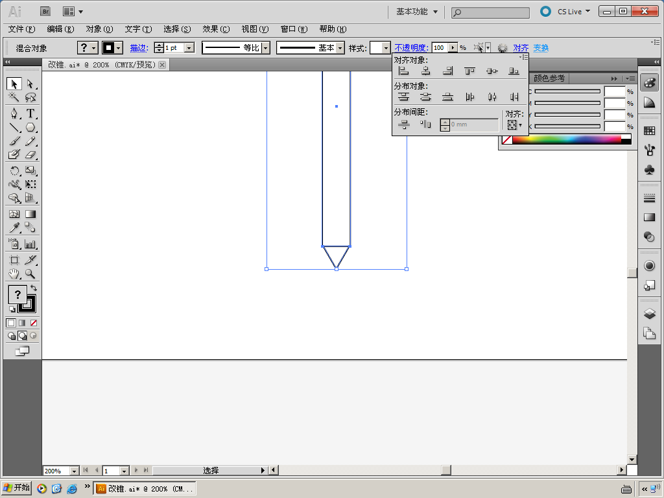Click the none swatch in color panel
This screenshot has height=498, width=664.
tap(507, 139)
